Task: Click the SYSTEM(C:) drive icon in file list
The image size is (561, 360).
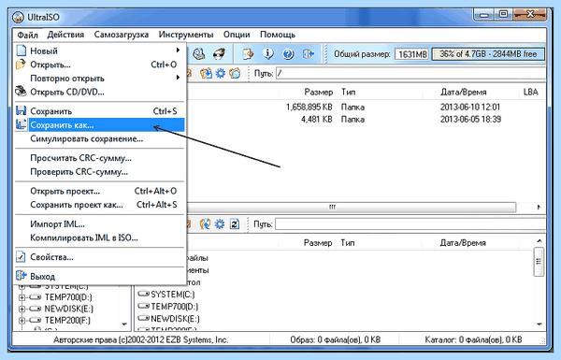Action: pyautogui.click(x=143, y=294)
